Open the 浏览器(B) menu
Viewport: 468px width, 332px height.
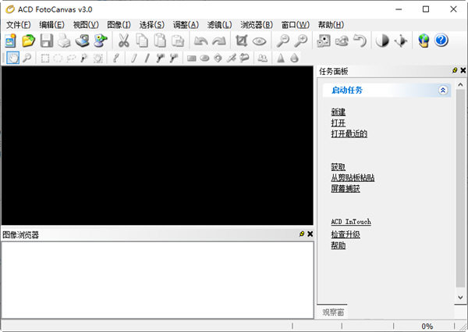[x=257, y=25]
